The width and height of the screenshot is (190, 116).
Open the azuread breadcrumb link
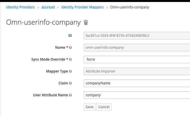(48, 7)
